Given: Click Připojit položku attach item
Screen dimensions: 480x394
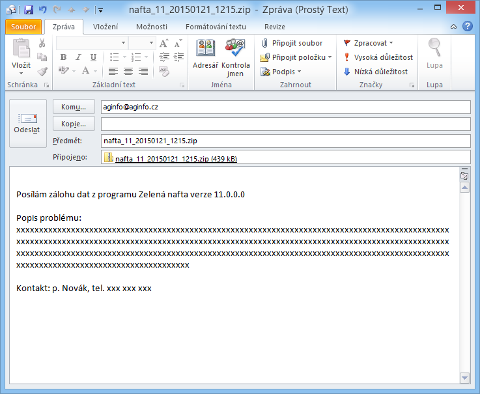Looking at the screenshot, I should point(296,57).
